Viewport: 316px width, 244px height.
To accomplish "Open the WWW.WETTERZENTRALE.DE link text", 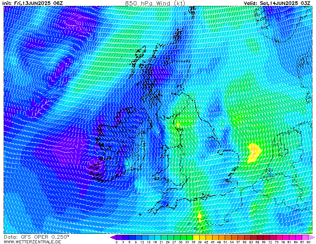I will point(32,242).
